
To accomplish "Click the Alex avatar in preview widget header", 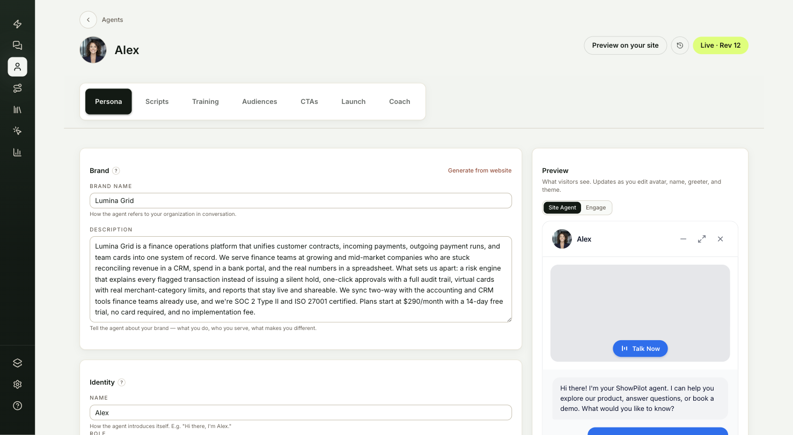I will (x=562, y=239).
